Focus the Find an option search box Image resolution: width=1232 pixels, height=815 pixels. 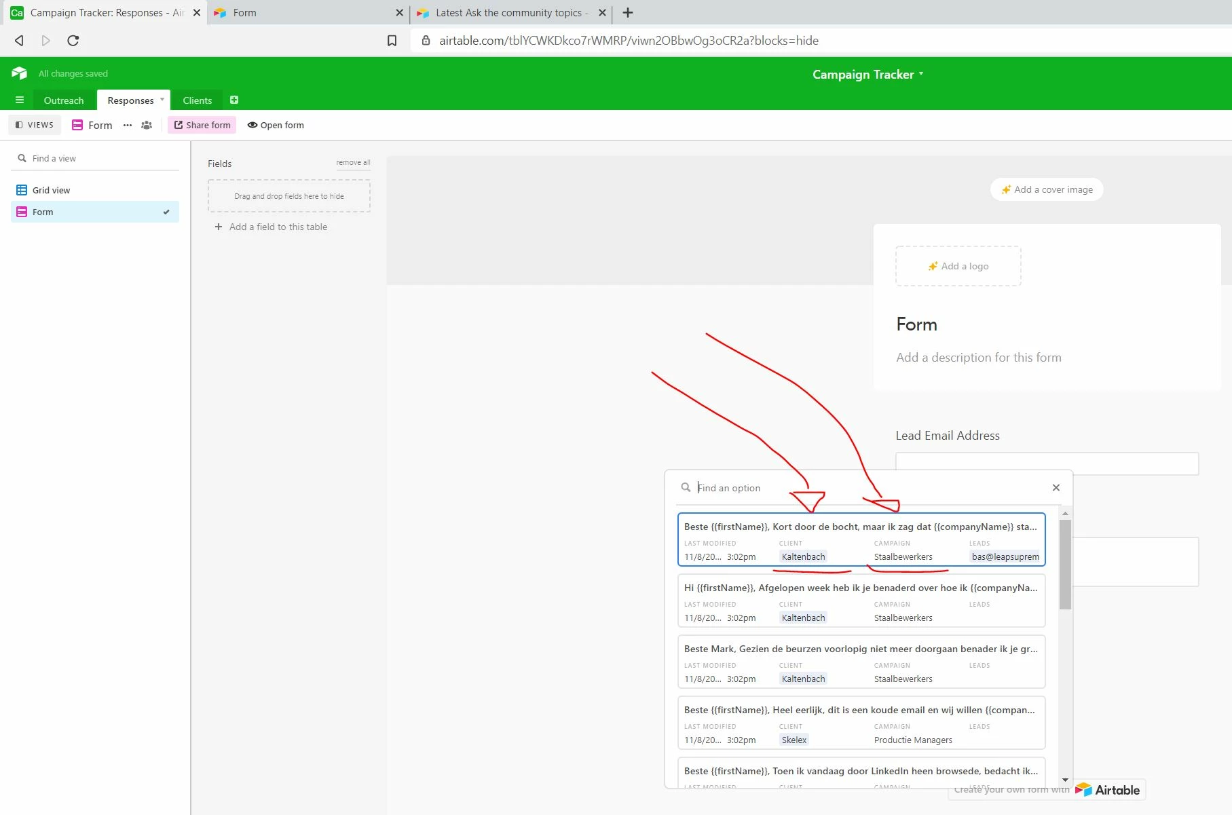click(869, 488)
